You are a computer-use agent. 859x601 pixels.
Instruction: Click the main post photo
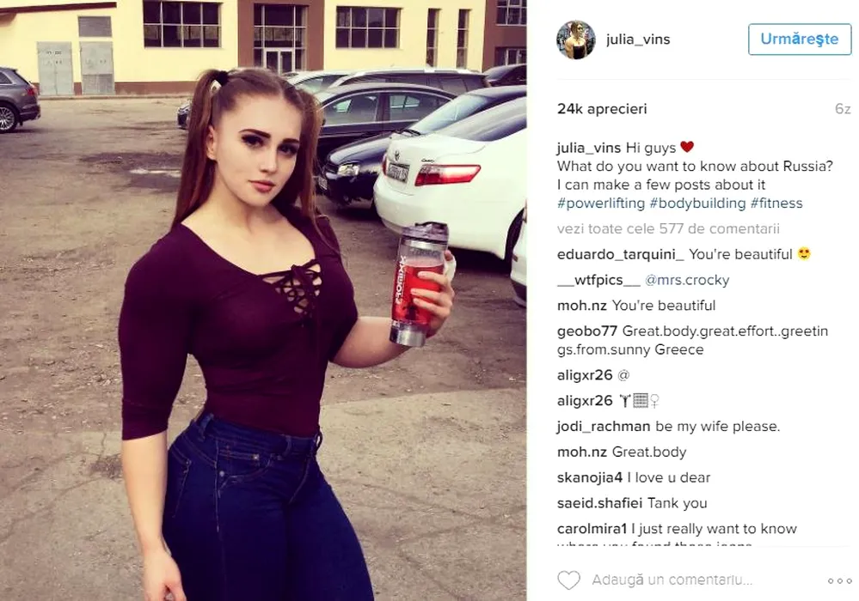coord(263,300)
